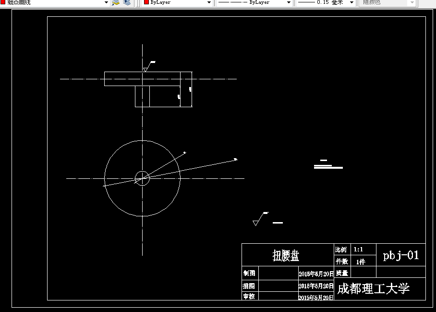The width and height of the screenshot is (436, 312).
Task: Click the layer states stack icon
Action: point(127,2)
